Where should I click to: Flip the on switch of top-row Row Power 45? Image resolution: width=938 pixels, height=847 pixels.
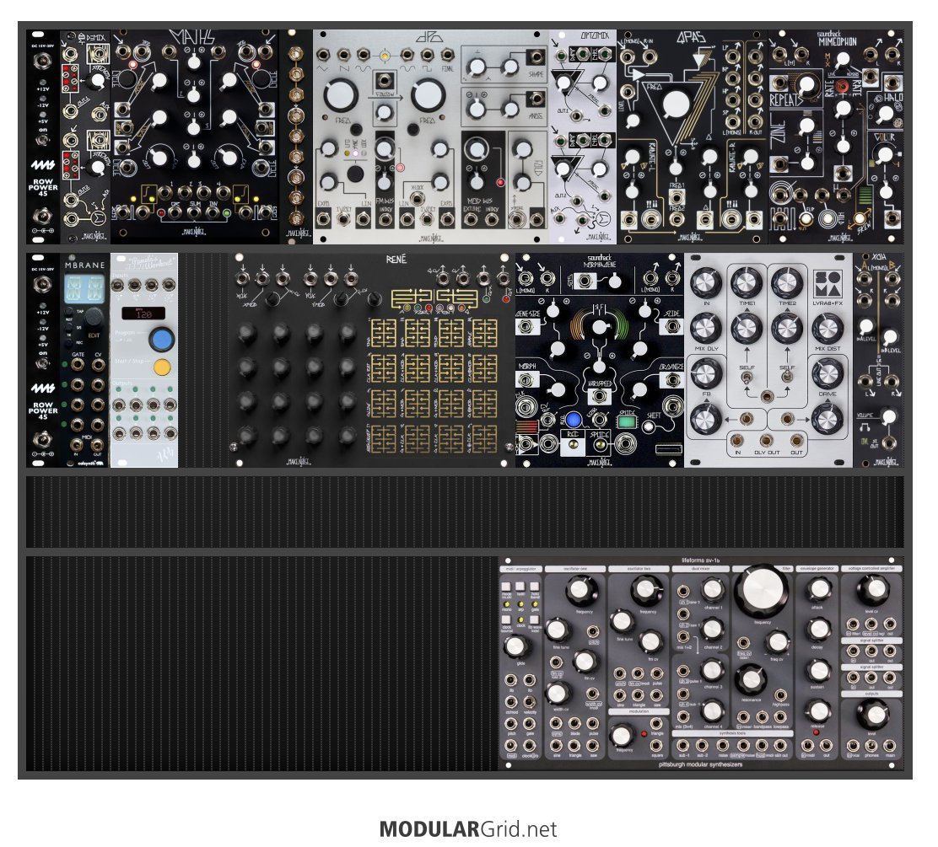pos(42,140)
